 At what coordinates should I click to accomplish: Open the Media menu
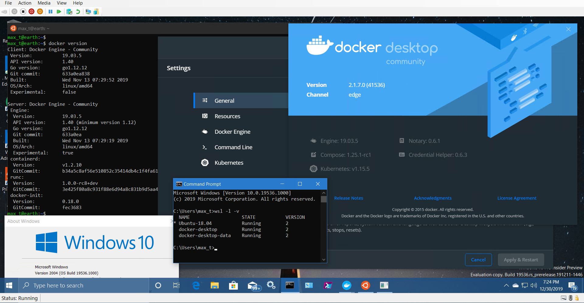coord(44,3)
